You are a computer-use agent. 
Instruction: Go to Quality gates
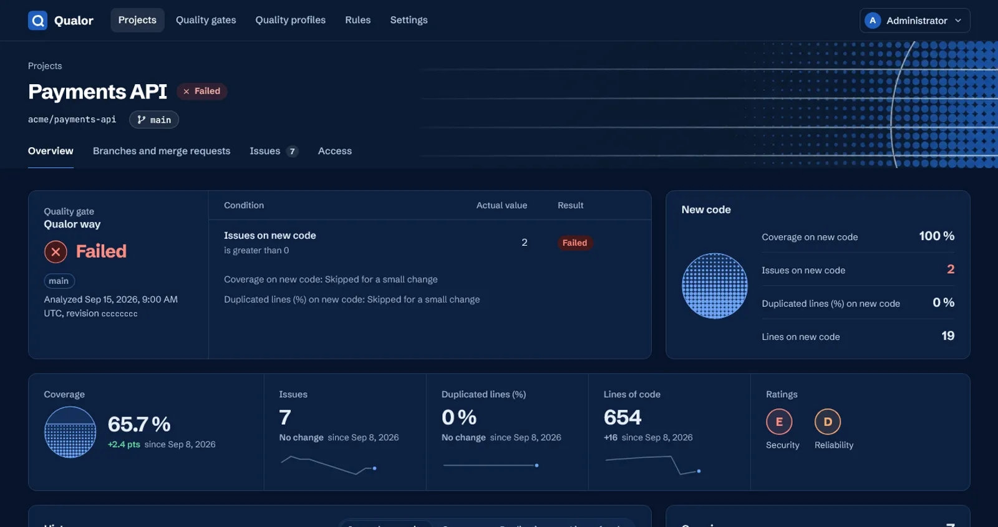tap(206, 20)
